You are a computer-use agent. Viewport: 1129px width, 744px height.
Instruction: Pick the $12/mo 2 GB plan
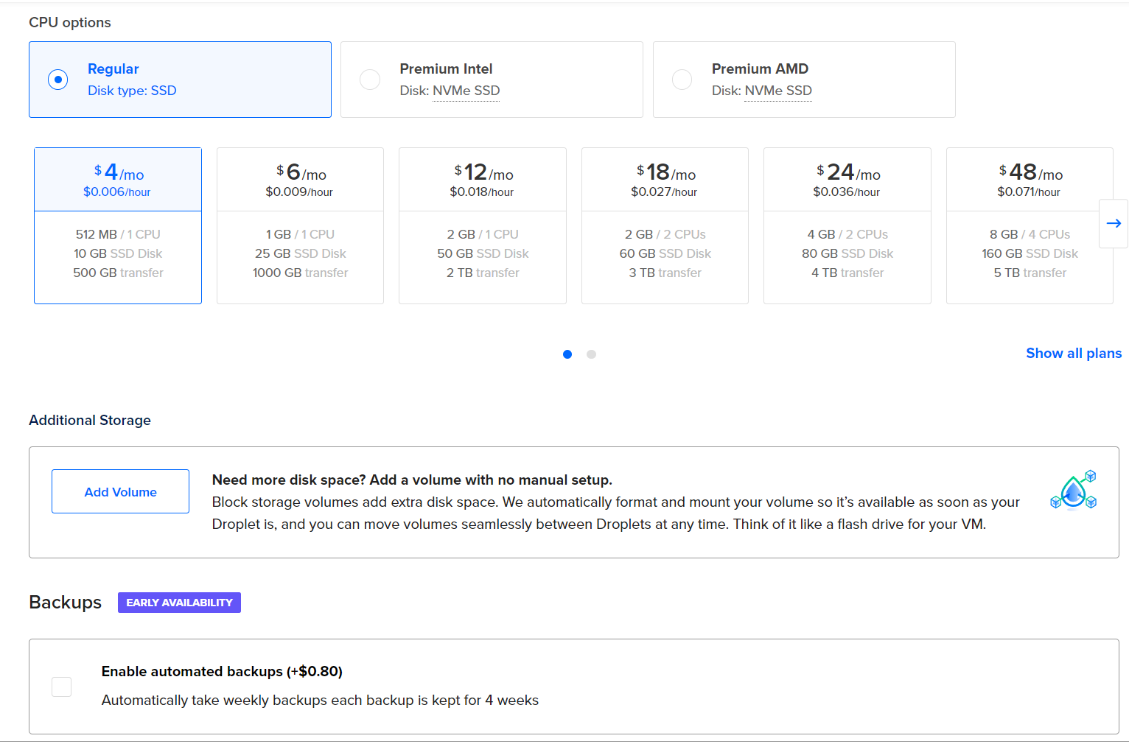(482, 225)
